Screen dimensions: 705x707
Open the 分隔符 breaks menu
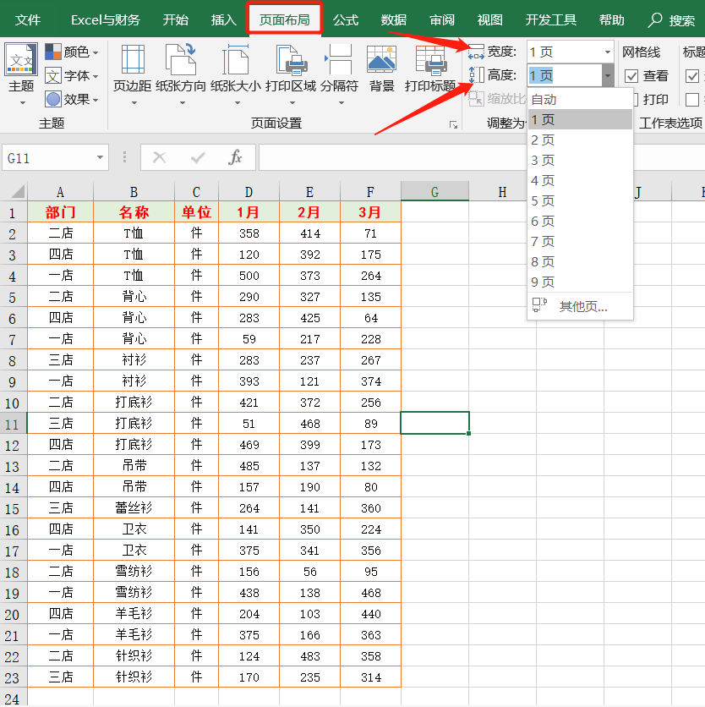[340, 74]
